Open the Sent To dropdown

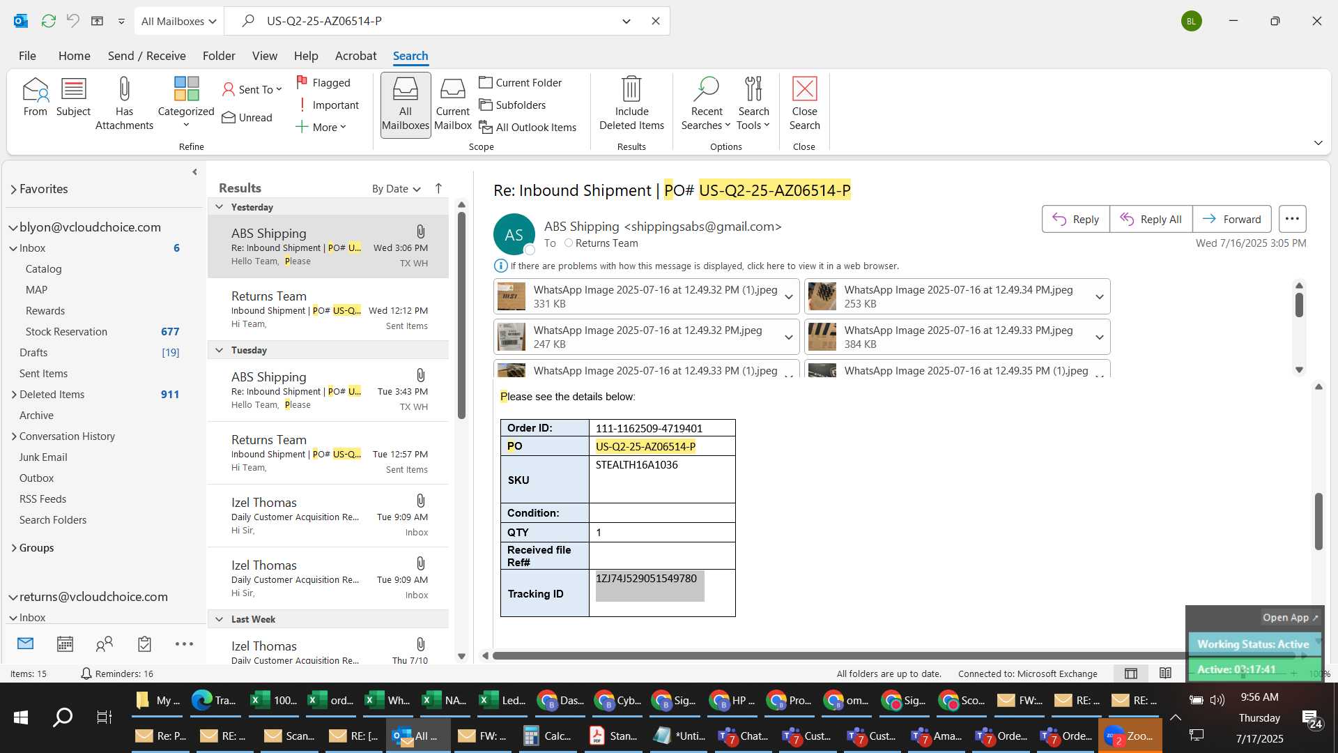click(252, 89)
